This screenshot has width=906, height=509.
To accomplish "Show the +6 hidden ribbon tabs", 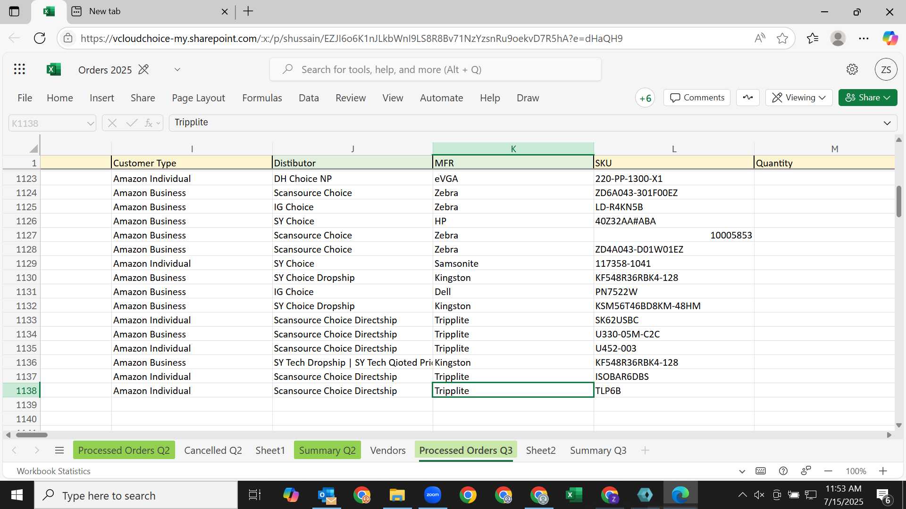I will tap(645, 98).
